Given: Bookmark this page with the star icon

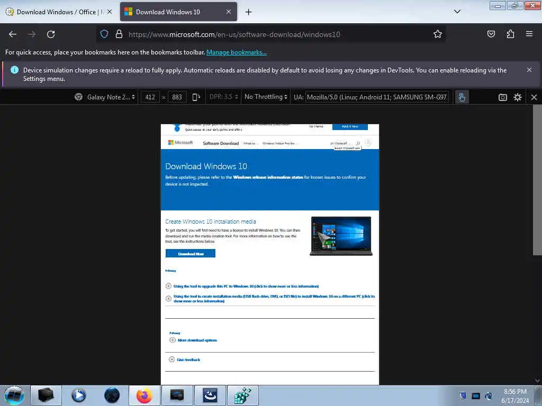Looking at the screenshot, I should pyautogui.click(x=438, y=34).
